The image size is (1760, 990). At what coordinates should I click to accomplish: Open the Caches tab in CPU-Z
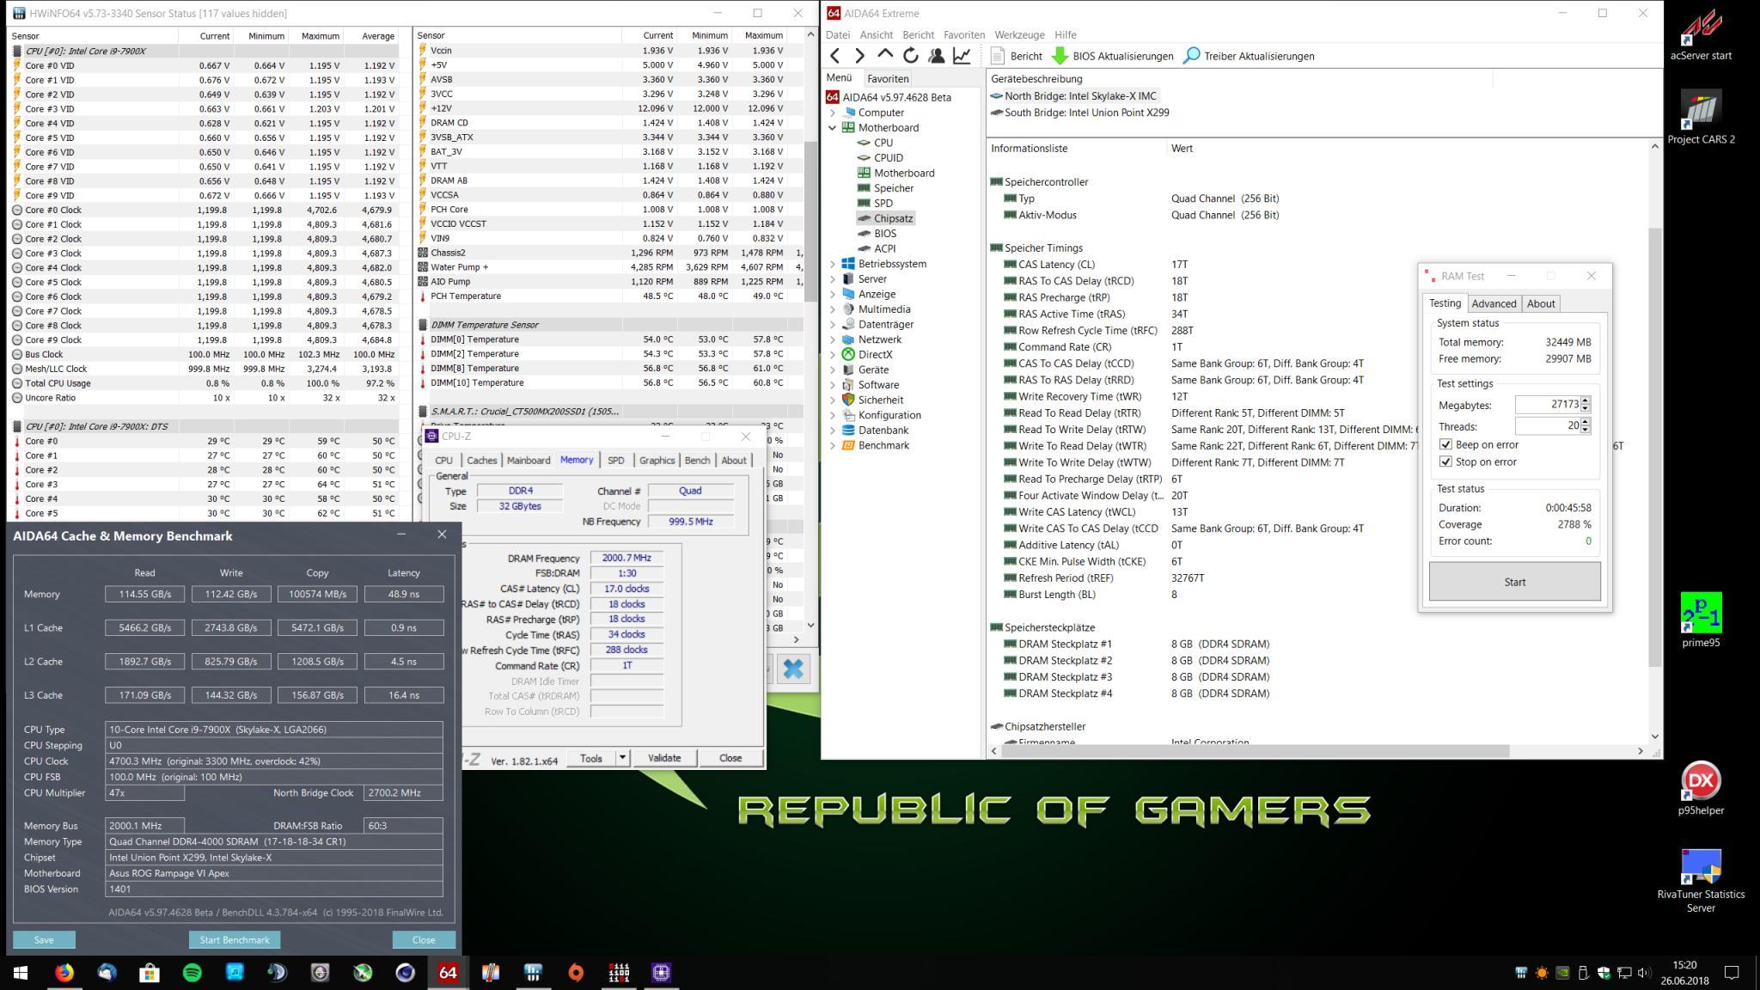tap(481, 460)
